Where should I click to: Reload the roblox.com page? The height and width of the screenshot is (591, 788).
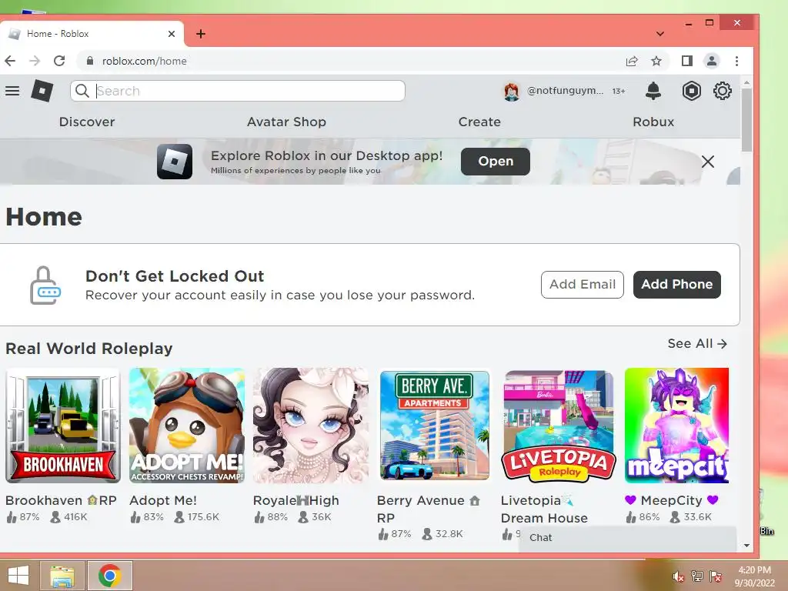tap(59, 61)
